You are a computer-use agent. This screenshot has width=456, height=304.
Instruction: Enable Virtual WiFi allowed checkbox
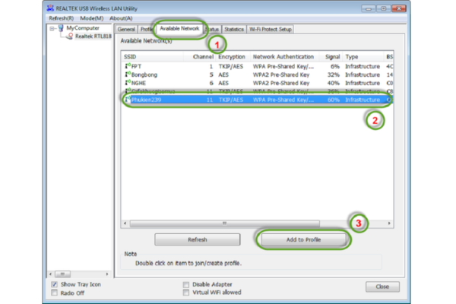pos(186,293)
